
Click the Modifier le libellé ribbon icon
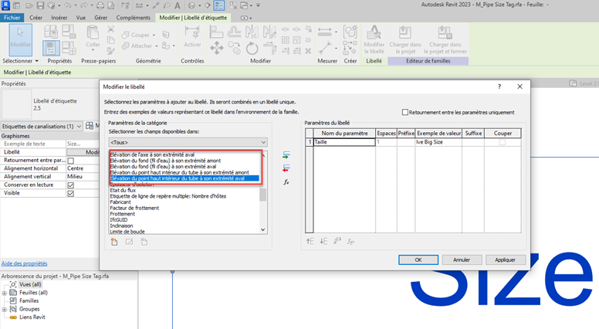(x=374, y=39)
